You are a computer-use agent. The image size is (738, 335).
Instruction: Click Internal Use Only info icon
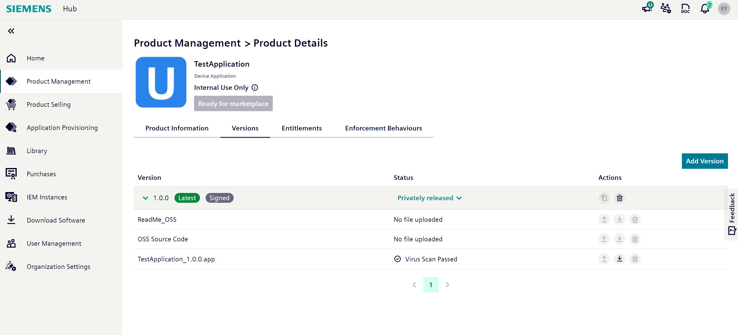point(255,87)
